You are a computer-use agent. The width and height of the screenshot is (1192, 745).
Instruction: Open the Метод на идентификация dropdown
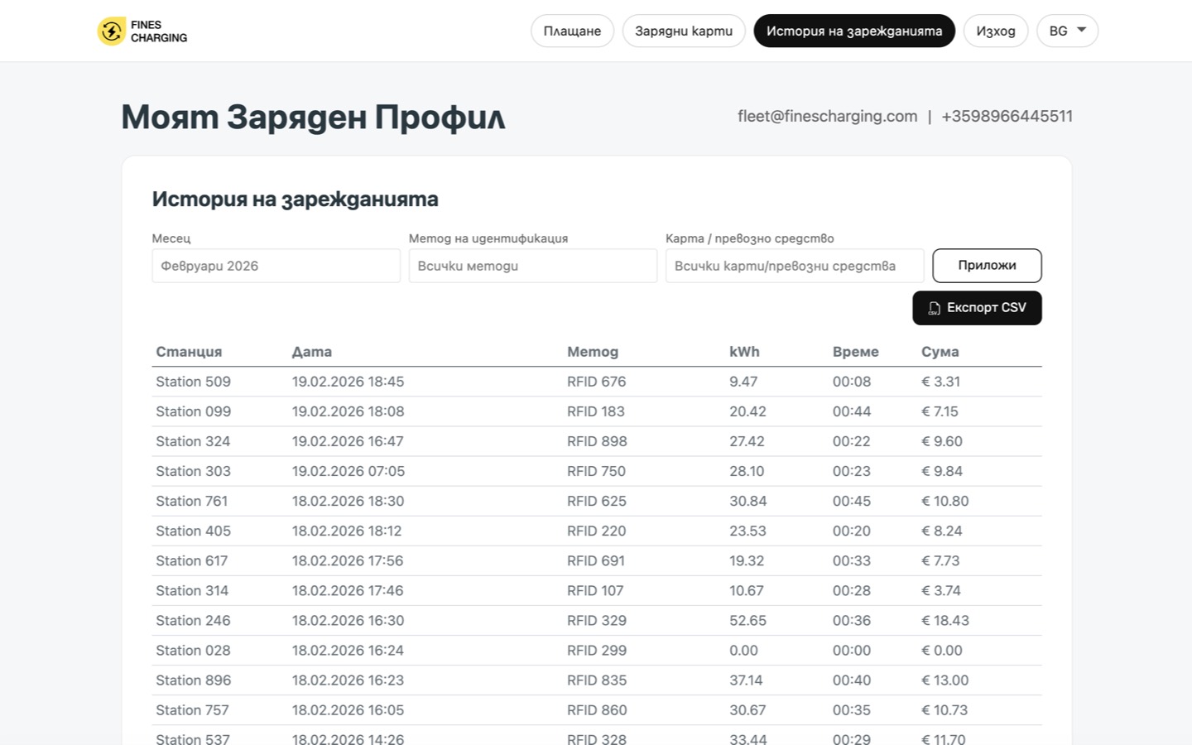tap(532, 265)
